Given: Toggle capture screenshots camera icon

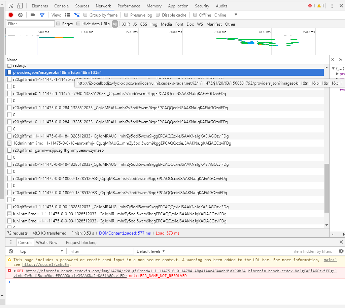Looking at the screenshot, I should coord(33,15).
